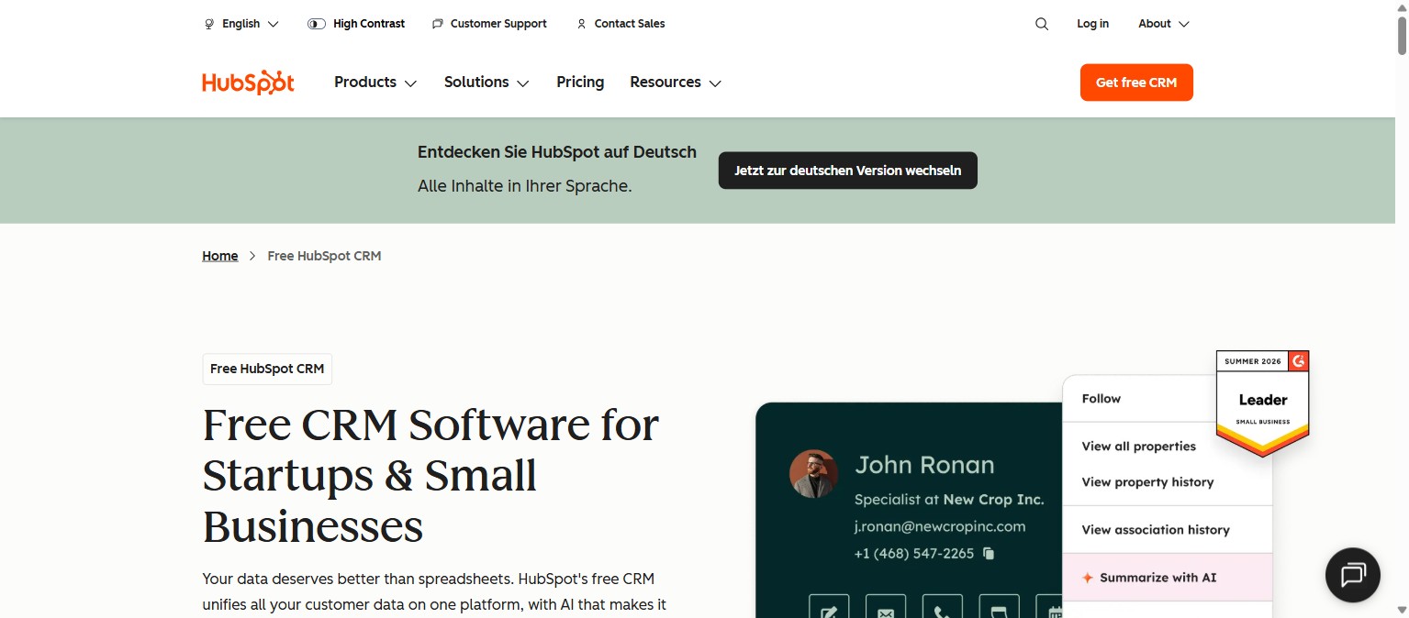This screenshot has height=618, width=1409.
Task: Select View property history
Action: click(x=1147, y=482)
